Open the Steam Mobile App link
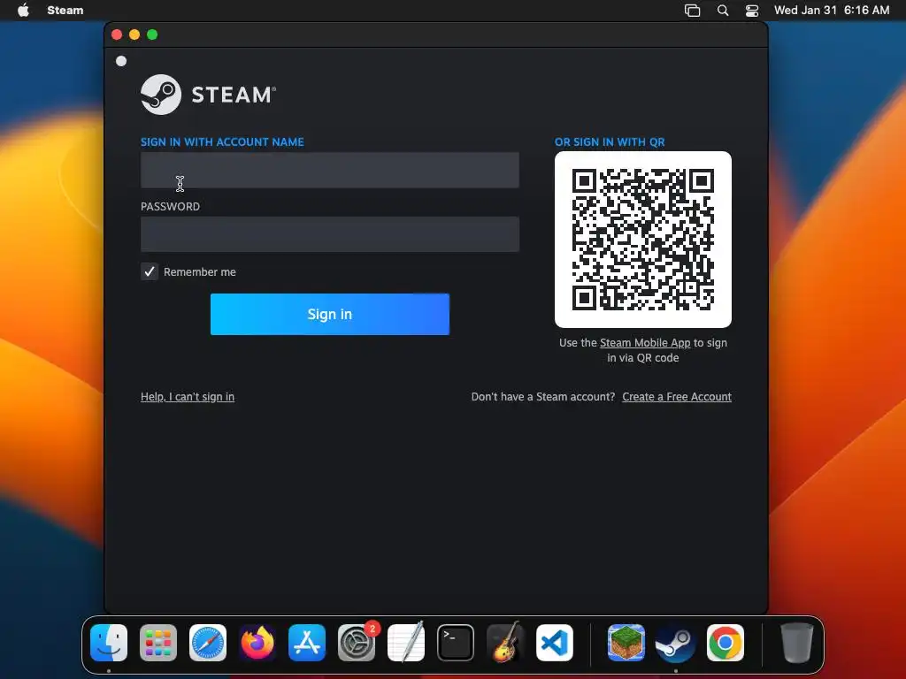The height and width of the screenshot is (679, 906). 645,342
